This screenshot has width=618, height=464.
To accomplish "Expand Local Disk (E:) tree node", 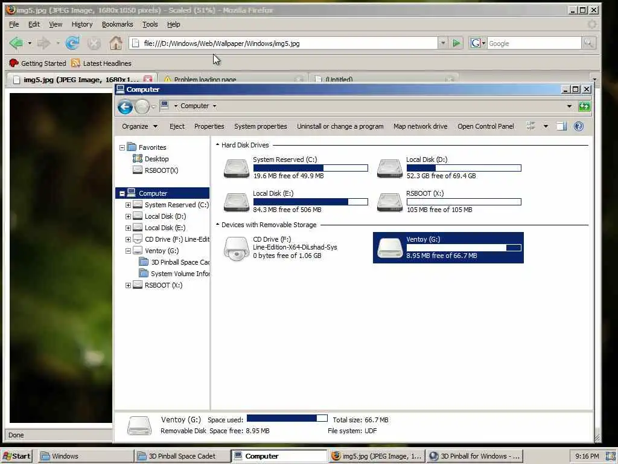I will (x=128, y=228).
